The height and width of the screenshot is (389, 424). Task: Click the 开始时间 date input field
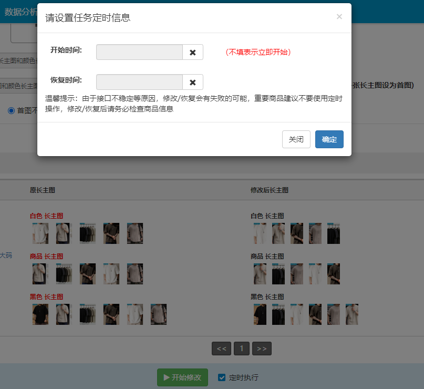(139, 53)
